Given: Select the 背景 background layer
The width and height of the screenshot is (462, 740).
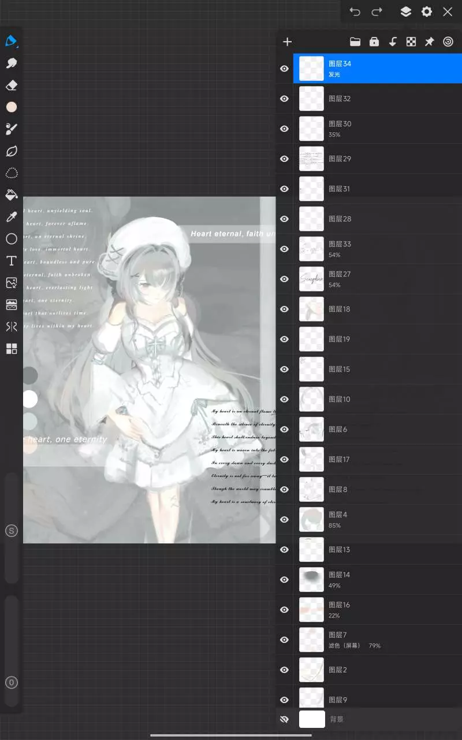Looking at the screenshot, I should 378,719.
